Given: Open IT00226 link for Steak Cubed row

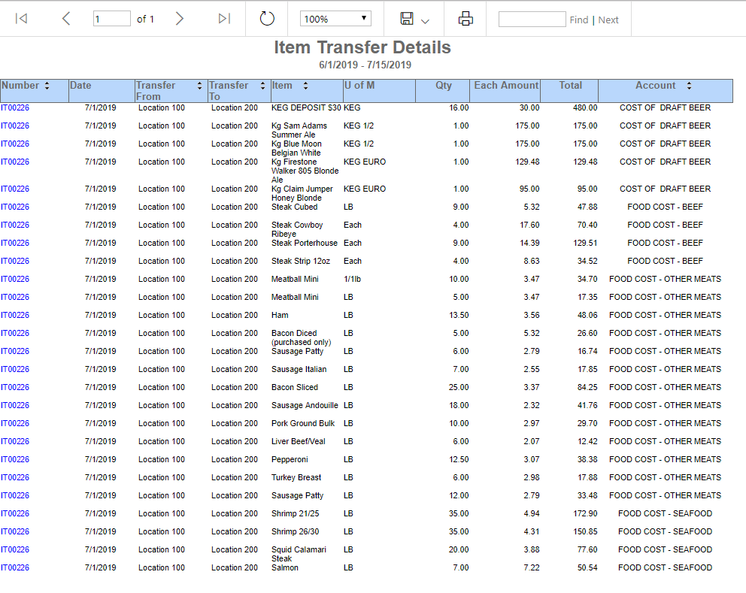Looking at the screenshot, I should (15, 207).
